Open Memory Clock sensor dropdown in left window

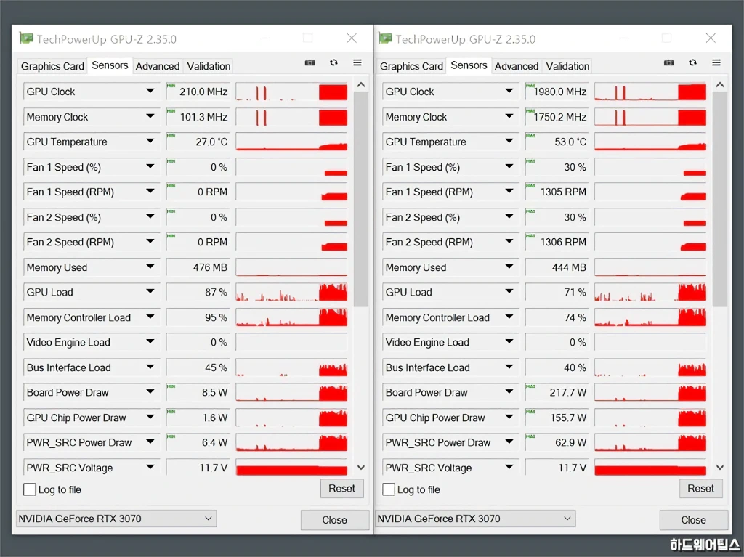click(x=150, y=116)
